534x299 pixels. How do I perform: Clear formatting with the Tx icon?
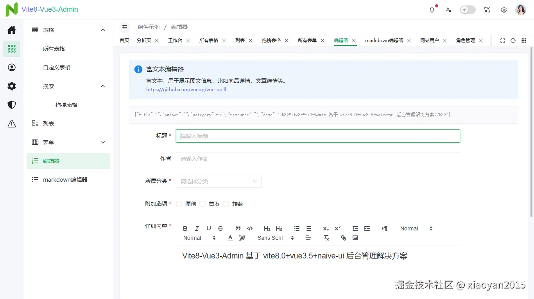(326, 238)
